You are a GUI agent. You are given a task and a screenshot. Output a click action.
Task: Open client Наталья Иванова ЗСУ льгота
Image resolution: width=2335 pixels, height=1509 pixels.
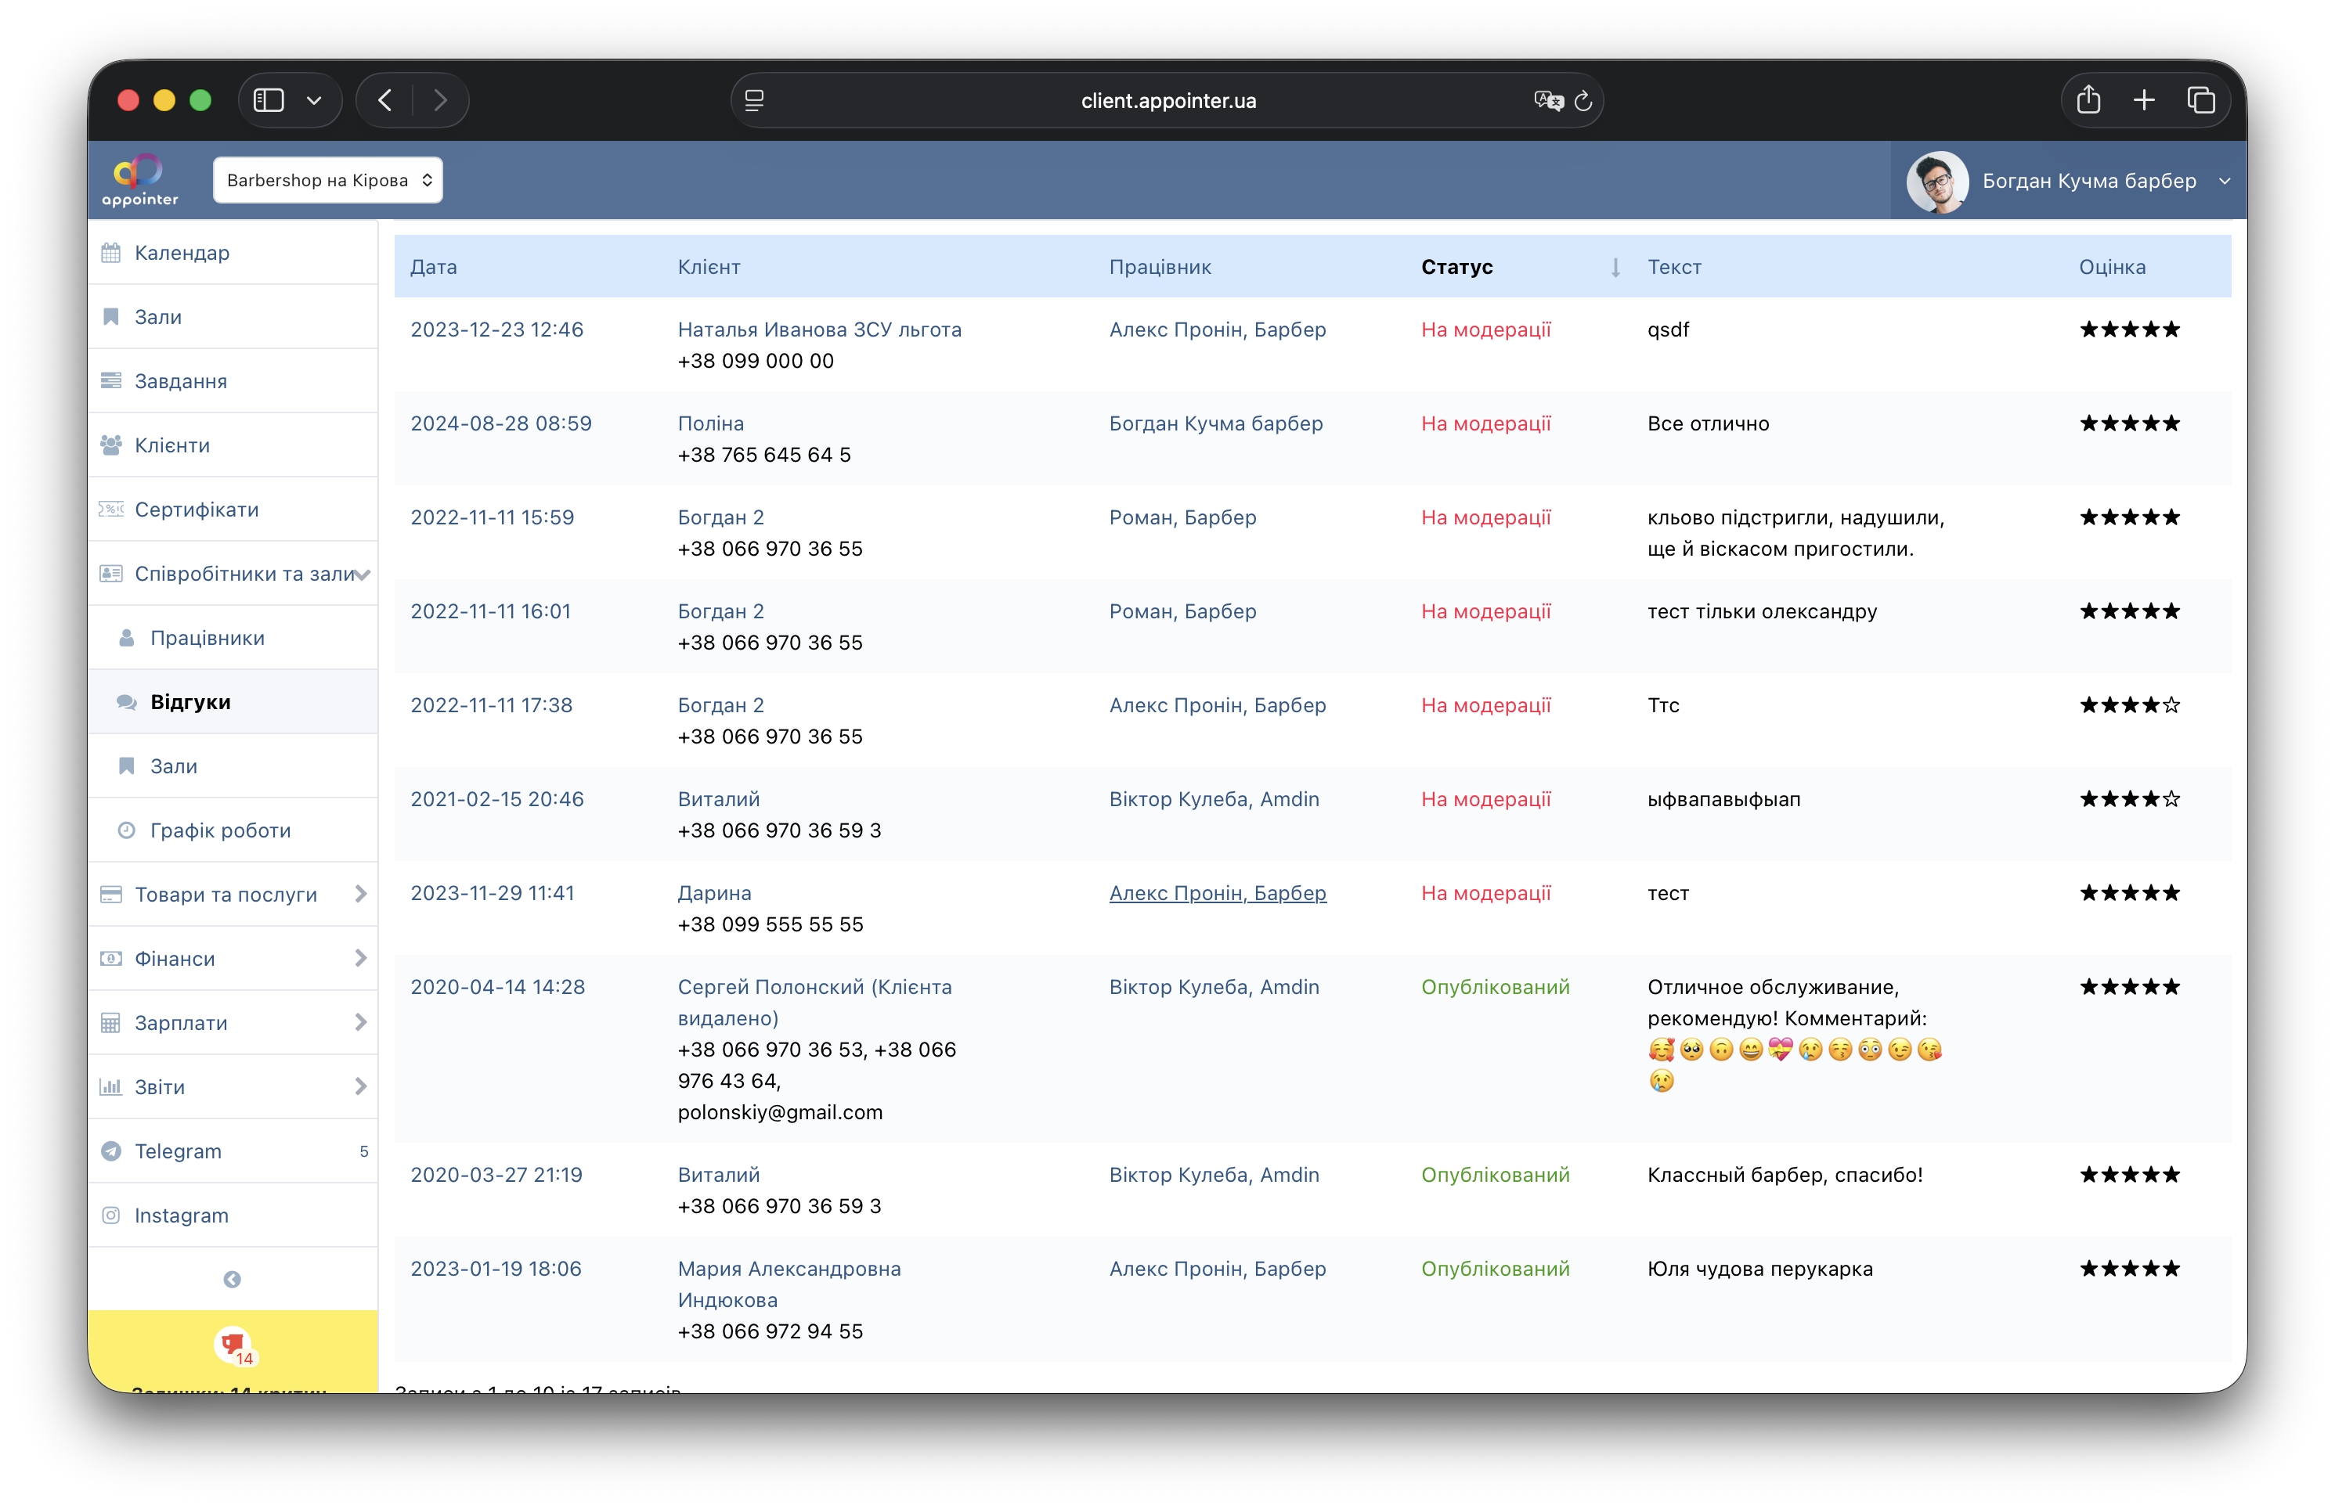(818, 330)
